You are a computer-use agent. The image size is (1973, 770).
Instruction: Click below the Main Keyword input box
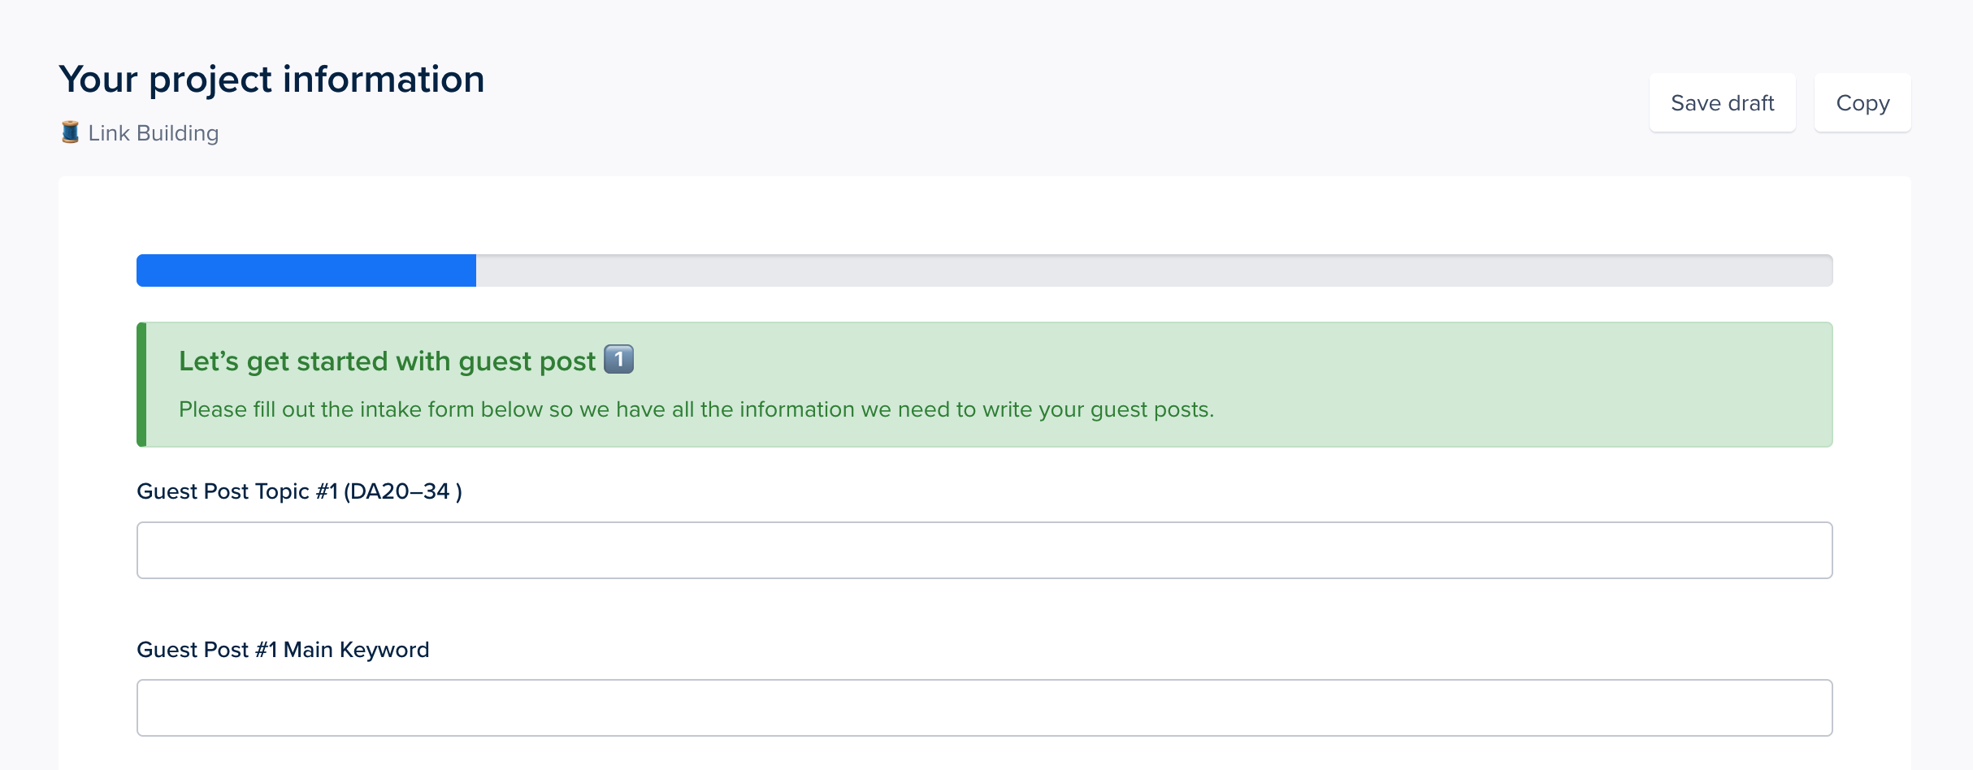[975, 755]
